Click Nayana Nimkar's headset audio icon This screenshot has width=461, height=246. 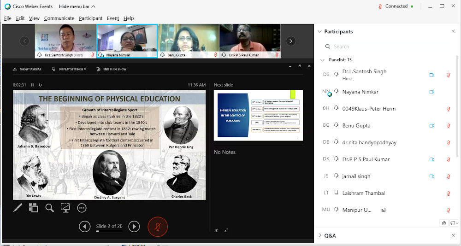pyautogui.click(x=336, y=91)
